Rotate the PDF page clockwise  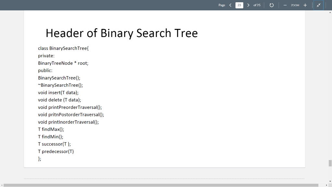(x=272, y=5)
